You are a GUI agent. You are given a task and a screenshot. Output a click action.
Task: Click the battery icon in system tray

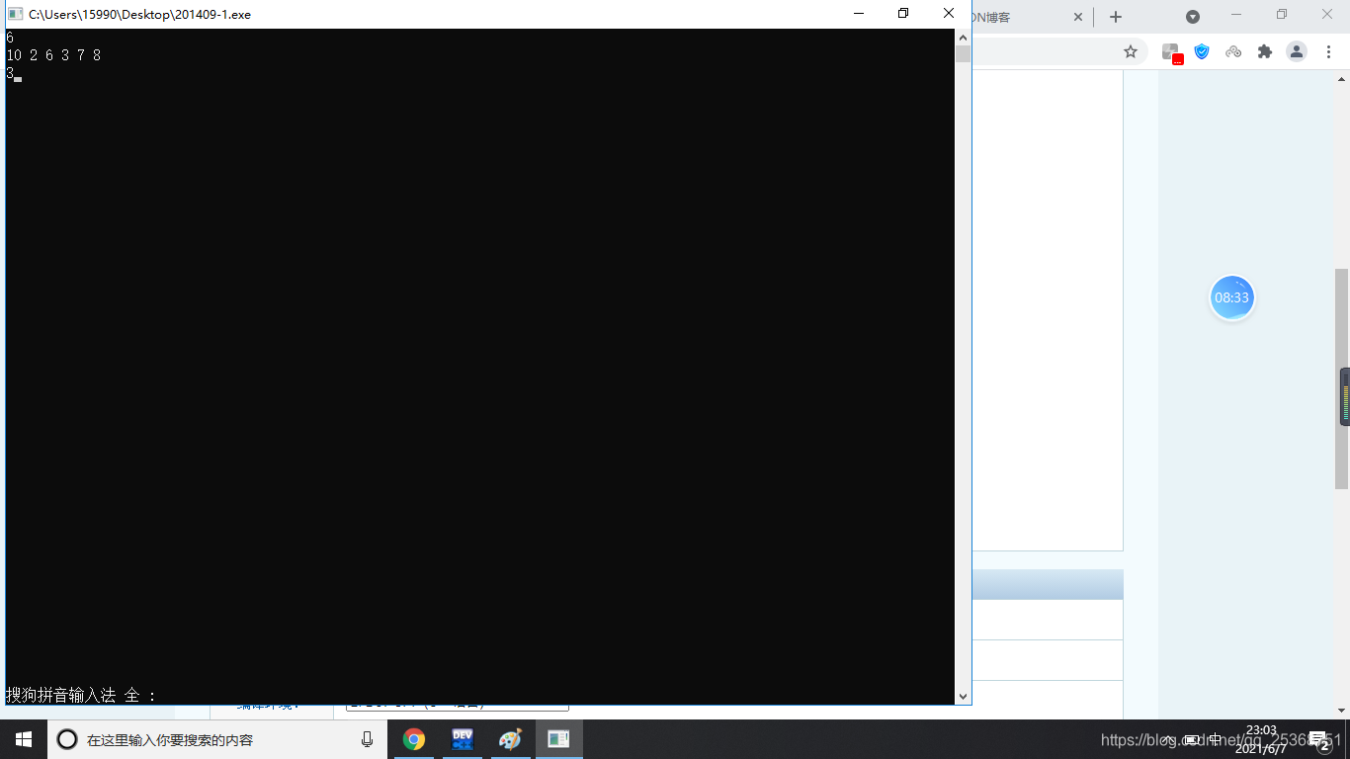(1192, 739)
